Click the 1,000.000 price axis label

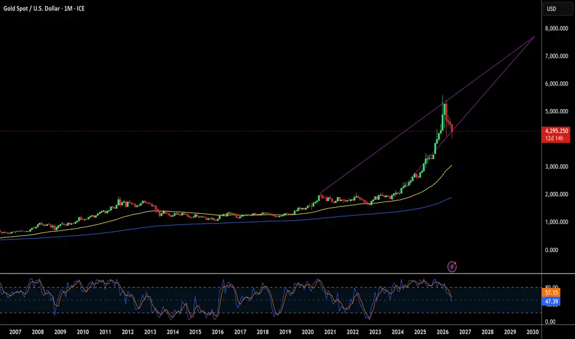pyautogui.click(x=556, y=222)
